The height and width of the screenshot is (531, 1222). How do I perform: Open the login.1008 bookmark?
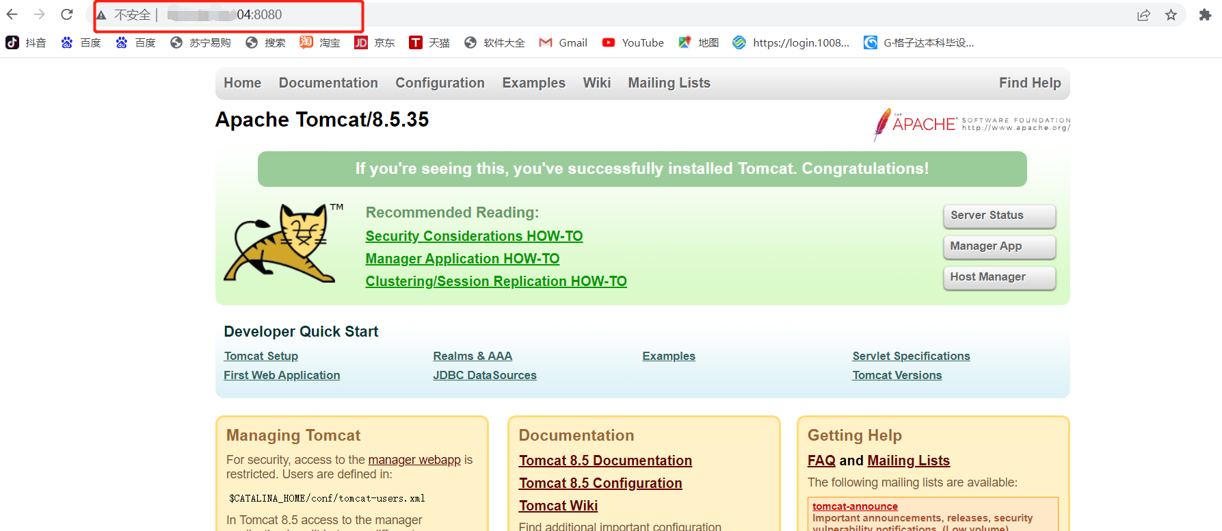point(791,42)
